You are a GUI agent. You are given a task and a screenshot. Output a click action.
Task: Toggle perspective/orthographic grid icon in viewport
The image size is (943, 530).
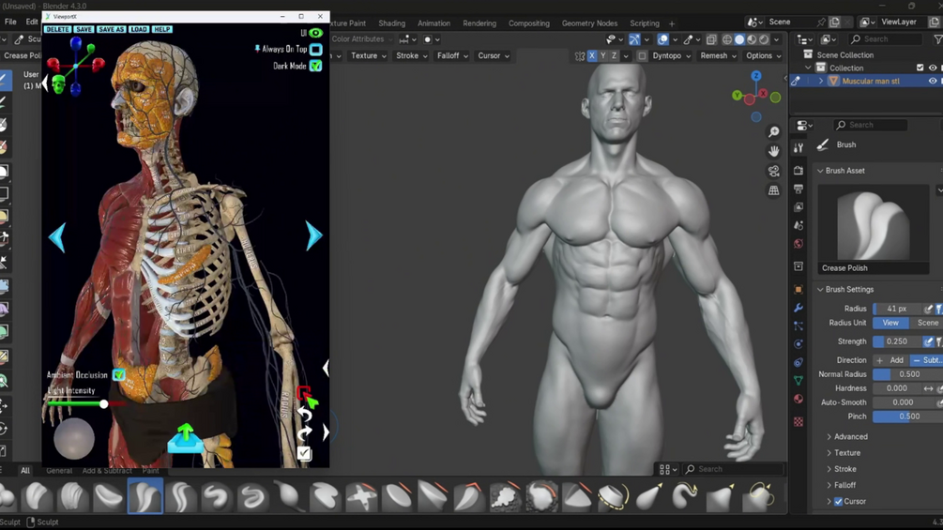(774, 190)
